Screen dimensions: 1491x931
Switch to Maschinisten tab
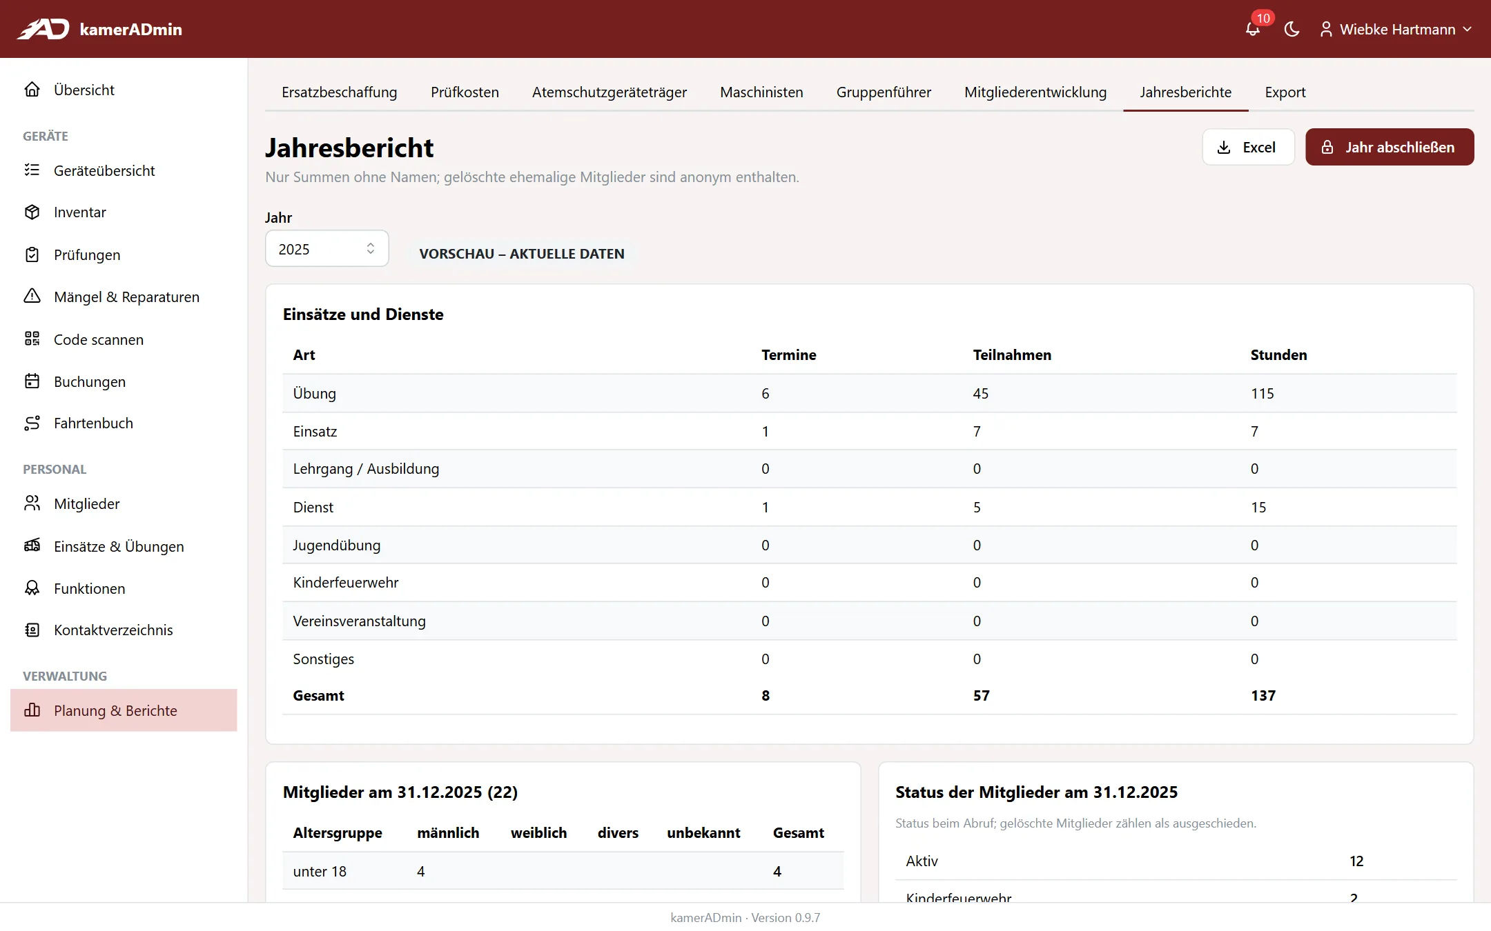pyautogui.click(x=761, y=92)
